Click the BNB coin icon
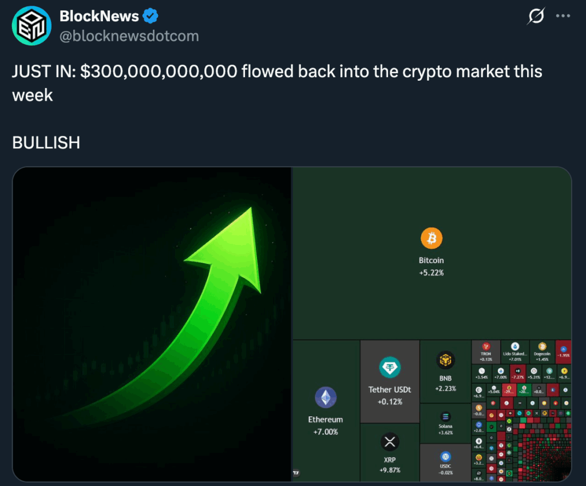The image size is (586, 486). click(445, 361)
